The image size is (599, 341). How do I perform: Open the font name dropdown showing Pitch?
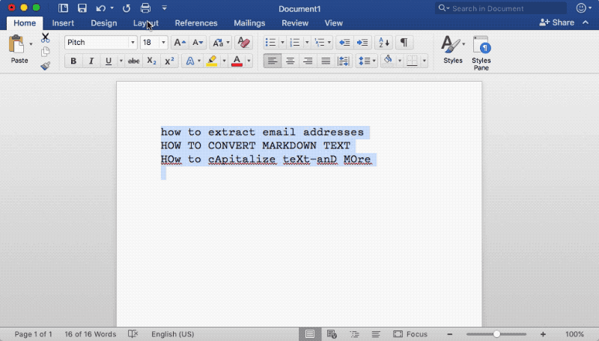tap(101, 43)
